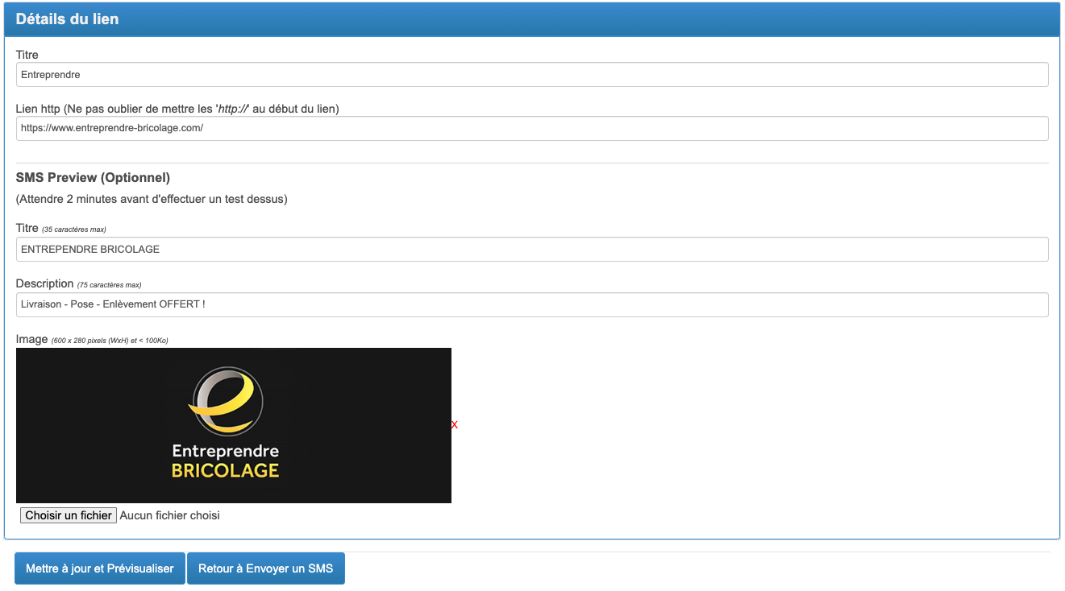Viewport: 1065px width, 591px height.
Task: Focus the Lien http URL field
Action: point(532,128)
